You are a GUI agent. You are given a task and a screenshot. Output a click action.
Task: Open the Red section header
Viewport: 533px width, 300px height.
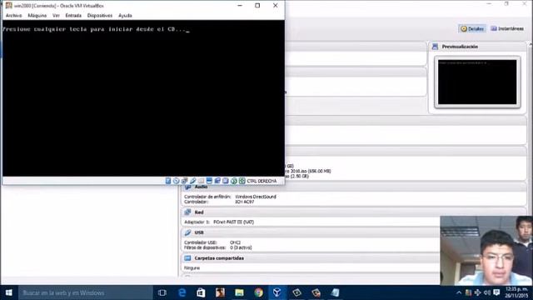(353, 212)
